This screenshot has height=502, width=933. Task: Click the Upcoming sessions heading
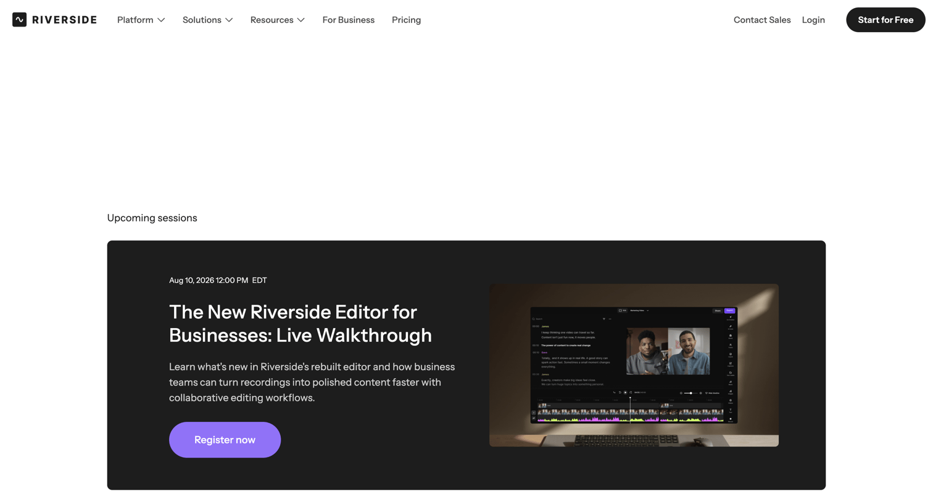tap(152, 218)
